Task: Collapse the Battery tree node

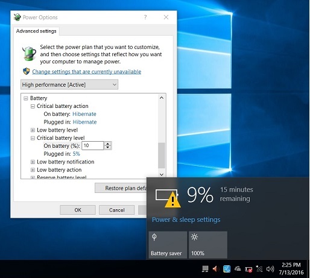Action: [26, 98]
